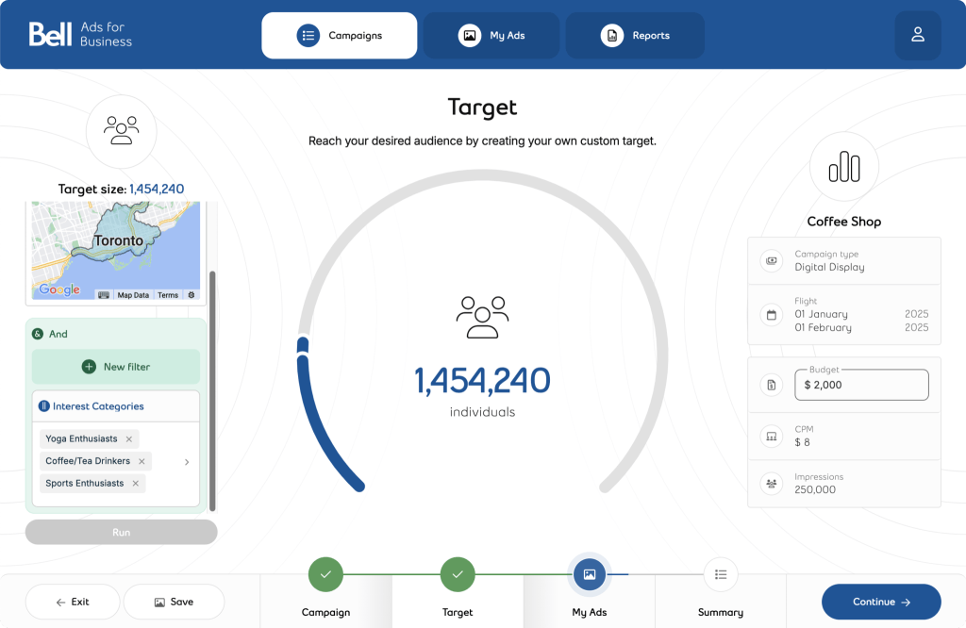Image resolution: width=966 pixels, height=628 pixels.
Task: Click the 01 February flight end date
Action: (x=823, y=327)
